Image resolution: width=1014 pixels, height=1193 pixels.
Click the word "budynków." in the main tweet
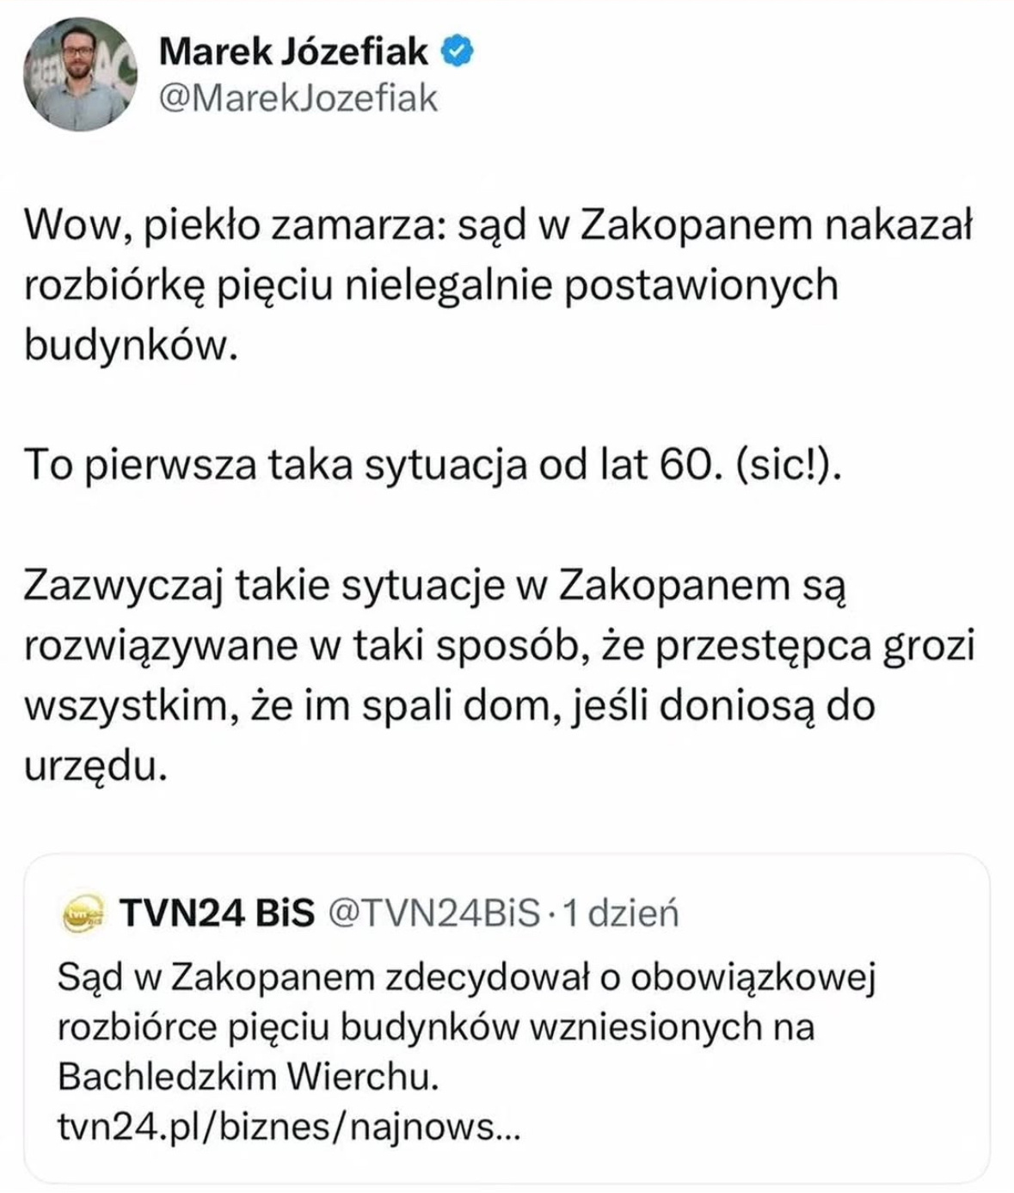coord(129,346)
